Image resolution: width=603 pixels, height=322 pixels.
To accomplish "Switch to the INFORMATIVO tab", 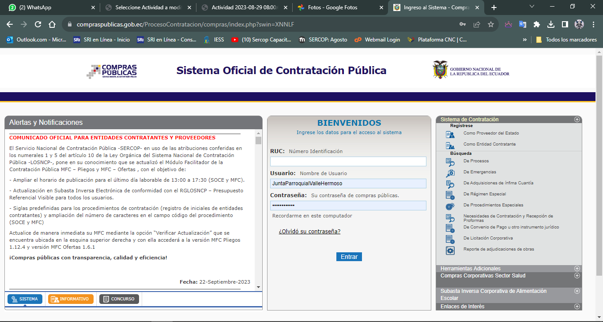I will [x=71, y=299].
